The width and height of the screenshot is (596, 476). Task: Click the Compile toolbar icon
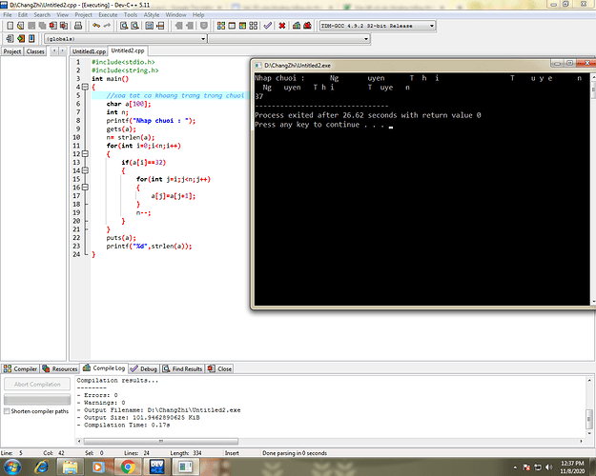pyautogui.click(x=221, y=26)
